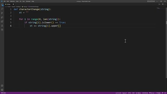Click the VS Code logo icon
Screen dimensions: 167x94
(x=2, y=1)
